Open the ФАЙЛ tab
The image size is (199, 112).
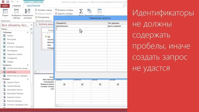point(5,6)
